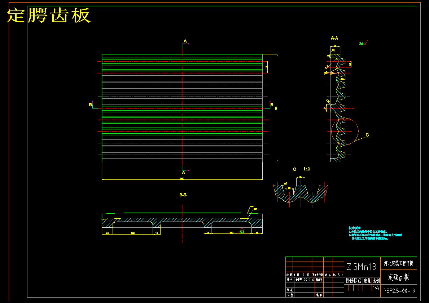Viewport: 429px width, 303px height.
Task: Click the lower section marker A below main view
Action: 184,173
